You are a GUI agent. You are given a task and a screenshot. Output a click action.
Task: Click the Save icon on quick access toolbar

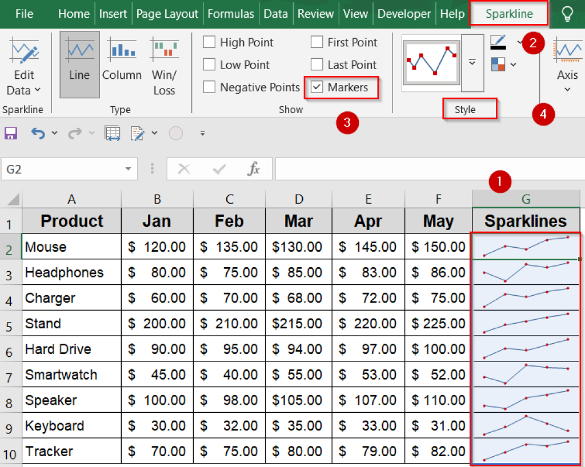(10, 132)
